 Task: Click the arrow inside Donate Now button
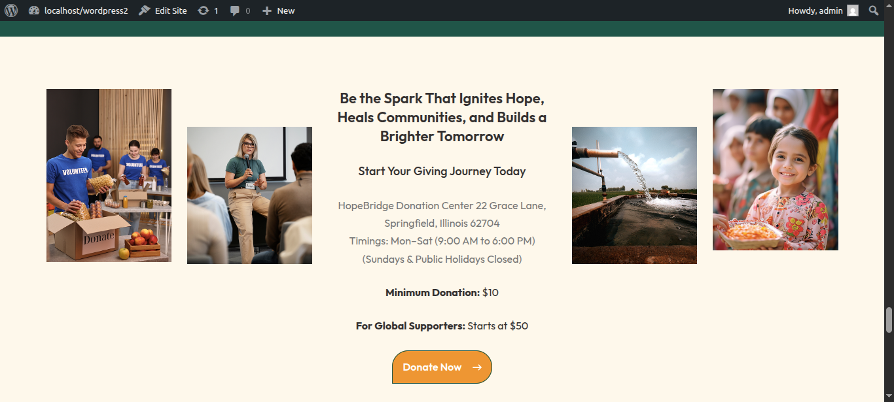(x=477, y=367)
